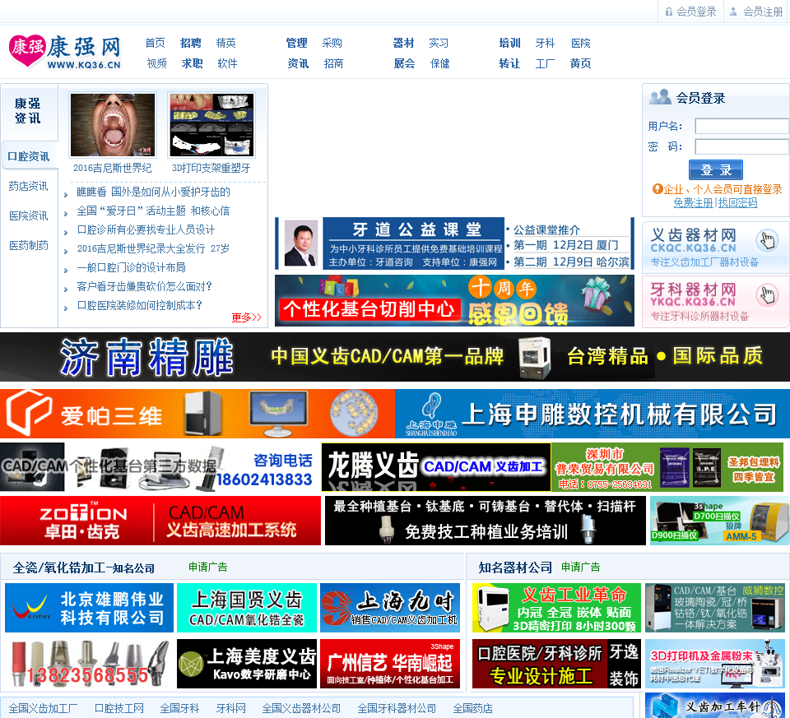Select the 口腔资讯 side tab
The image size is (790, 718).
click(x=29, y=156)
